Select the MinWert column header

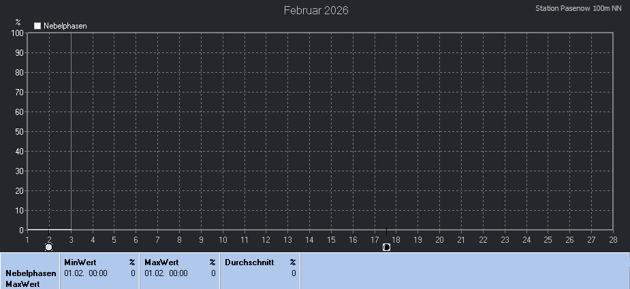tap(80, 262)
